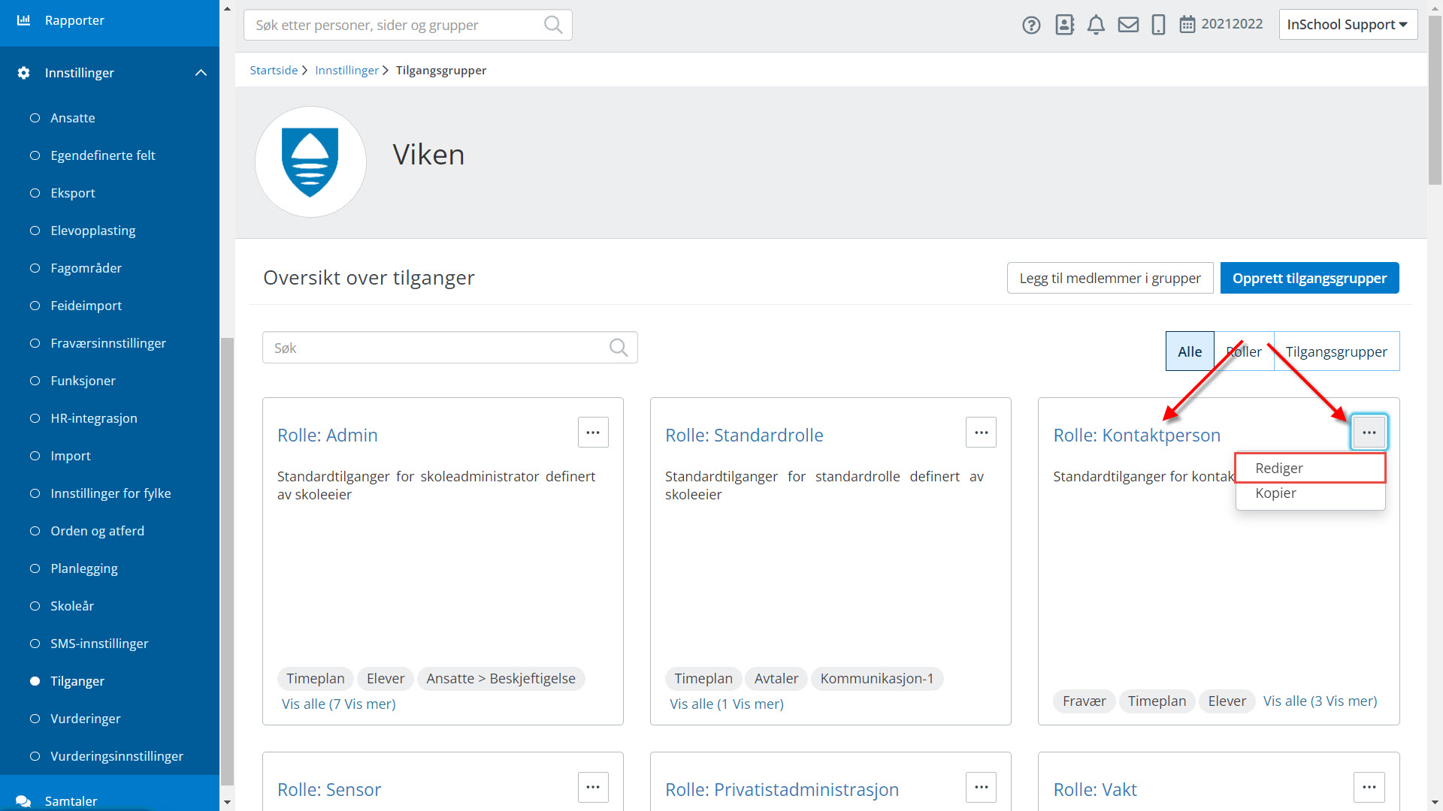Expand Vis alle (7 Vis mer) on Admin card
Image resolution: width=1443 pixels, height=811 pixels.
pos(338,704)
